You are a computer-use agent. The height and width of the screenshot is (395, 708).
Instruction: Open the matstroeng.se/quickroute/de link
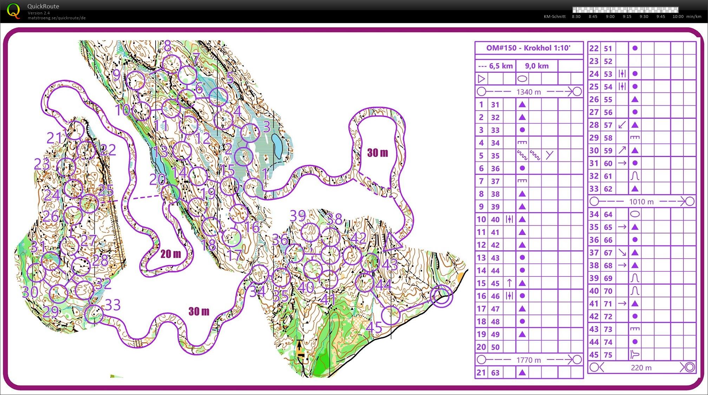tap(57, 18)
